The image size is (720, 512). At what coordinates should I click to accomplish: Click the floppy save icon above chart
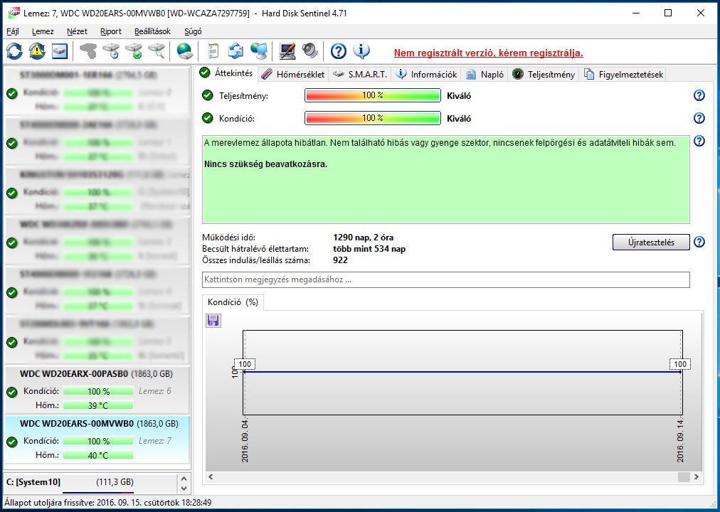click(x=213, y=321)
